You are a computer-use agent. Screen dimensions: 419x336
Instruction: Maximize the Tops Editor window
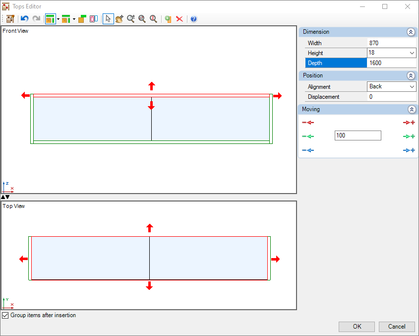385,6
